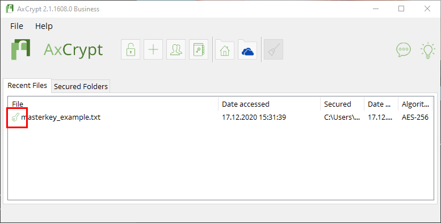The image size is (441, 223).
Task: Close the AxCrypt window
Action: 427,9
